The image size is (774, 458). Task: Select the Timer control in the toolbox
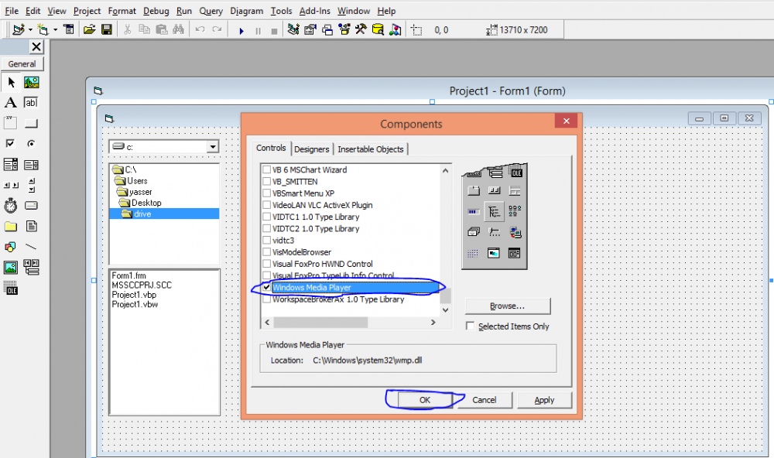pos(11,205)
